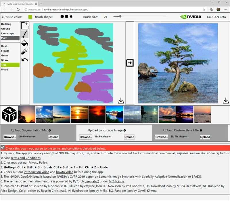Select the Plant category
Viewport: 230px width, 201px height.
[x=10, y=38]
